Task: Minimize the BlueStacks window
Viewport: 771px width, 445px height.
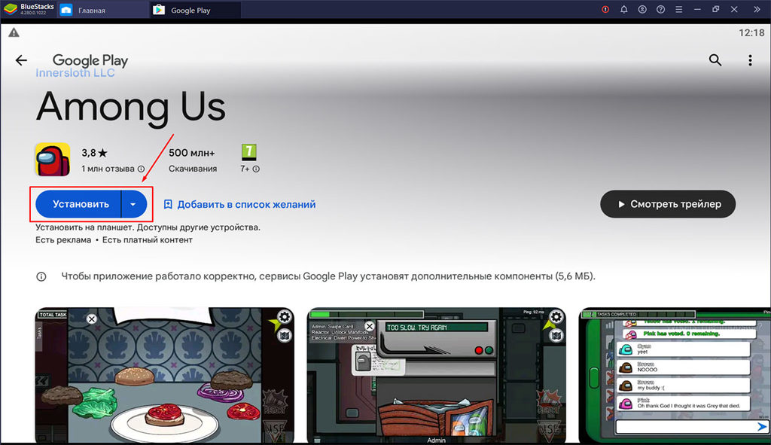Action: [x=696, y=9]
